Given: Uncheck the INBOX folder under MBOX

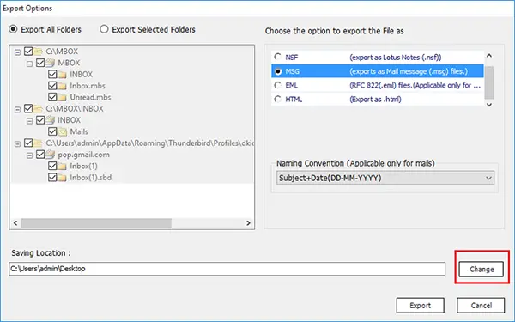Looking at the screenshot, I should (52, 74).
